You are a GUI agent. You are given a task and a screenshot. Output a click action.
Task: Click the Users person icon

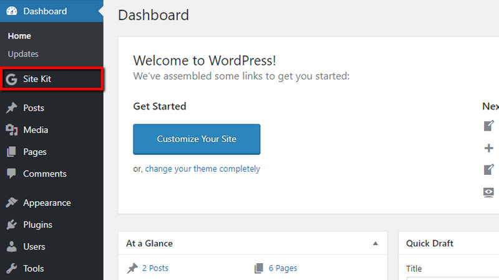[11, 246]
